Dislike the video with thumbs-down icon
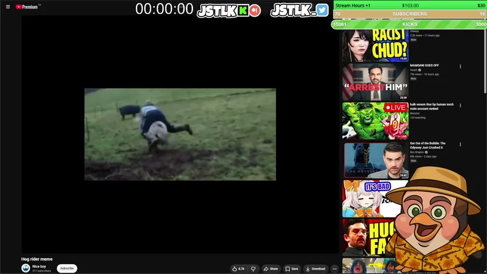The width and height of the screenshot is (487, 274). click(253, 269)
